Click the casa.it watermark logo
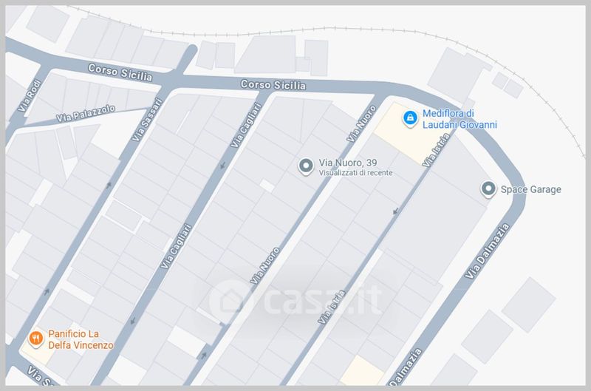 click(296, 301)
